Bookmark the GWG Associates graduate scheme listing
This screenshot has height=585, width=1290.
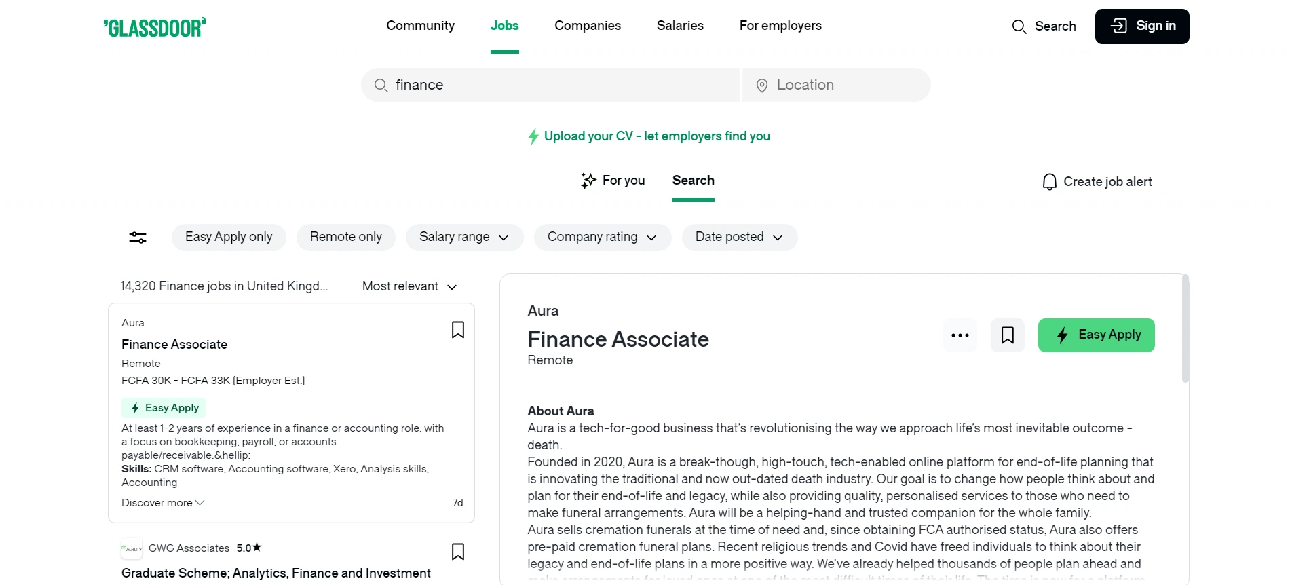pos(457,552)
